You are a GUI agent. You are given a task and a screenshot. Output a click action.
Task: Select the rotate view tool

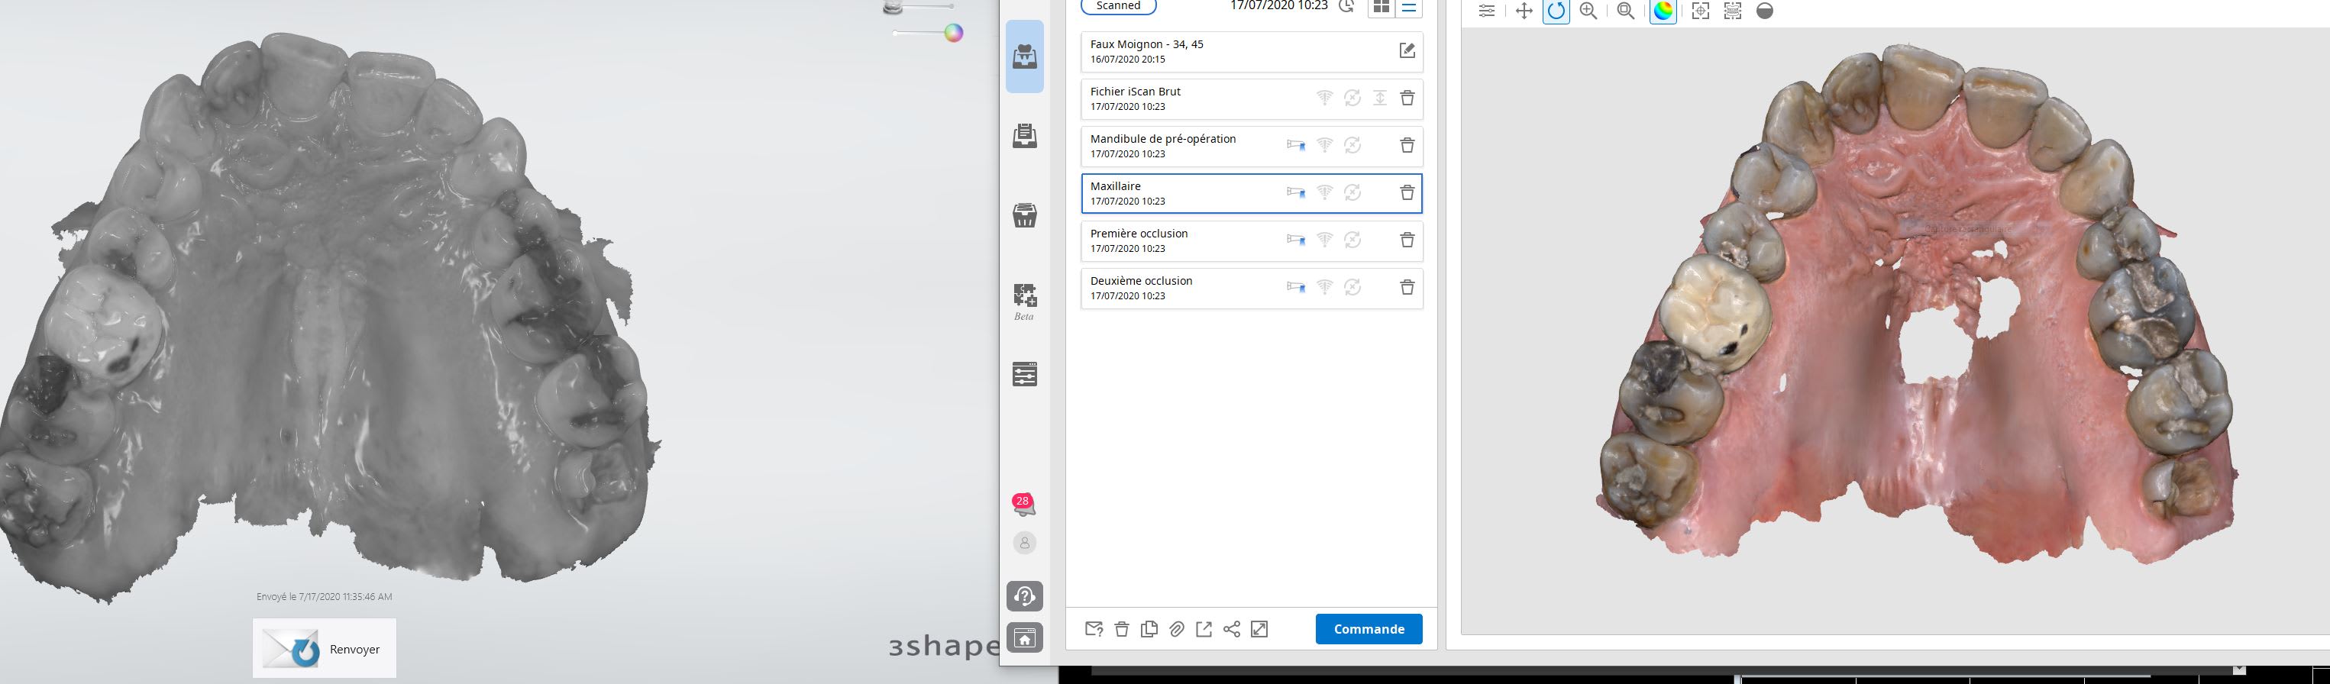pos(1556,11)
